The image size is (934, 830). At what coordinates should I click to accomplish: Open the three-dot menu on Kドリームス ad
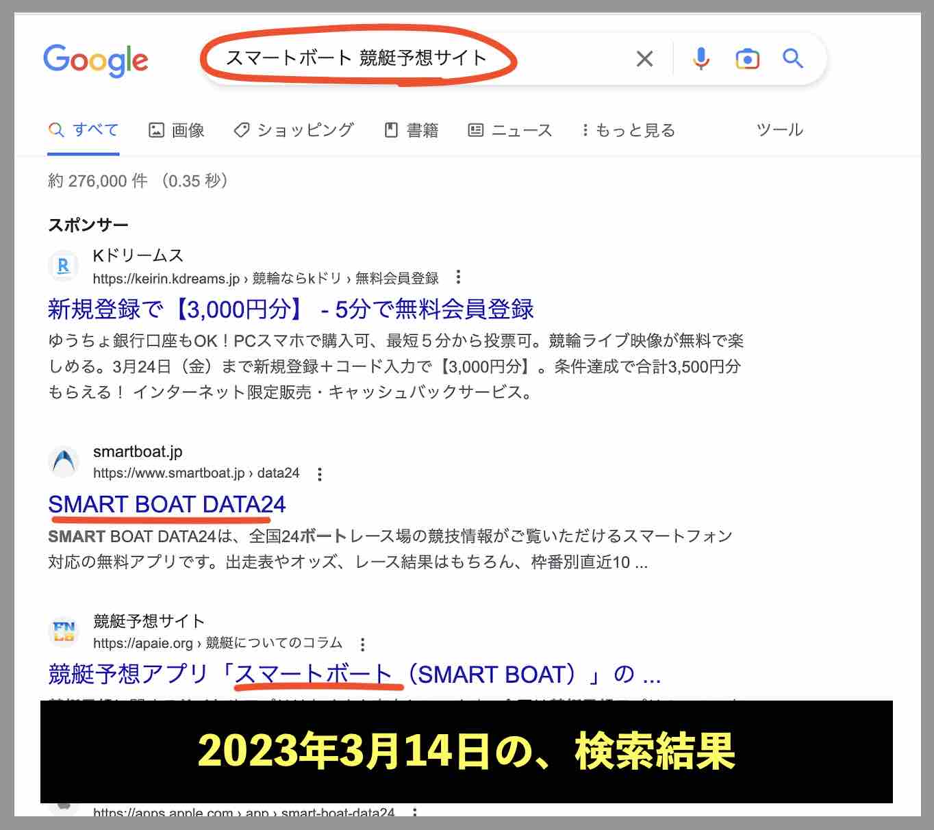pos(457,278)
